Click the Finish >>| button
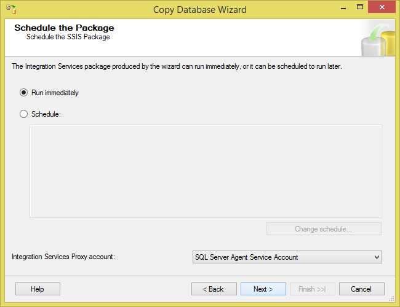This screenshot has width=400, height=307. tap(311, 289)
